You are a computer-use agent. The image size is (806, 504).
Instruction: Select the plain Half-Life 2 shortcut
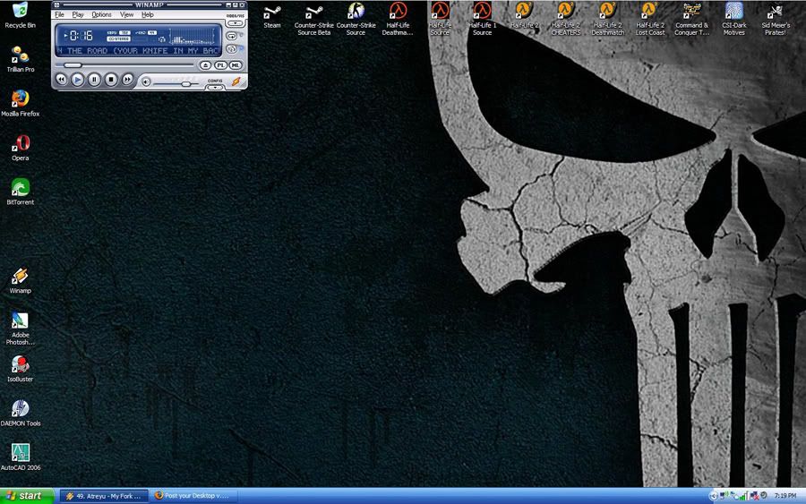(x=524, y=15)
